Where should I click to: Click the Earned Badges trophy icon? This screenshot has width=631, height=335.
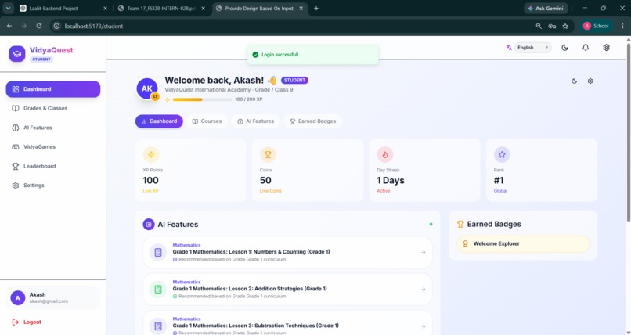(460, 225)
